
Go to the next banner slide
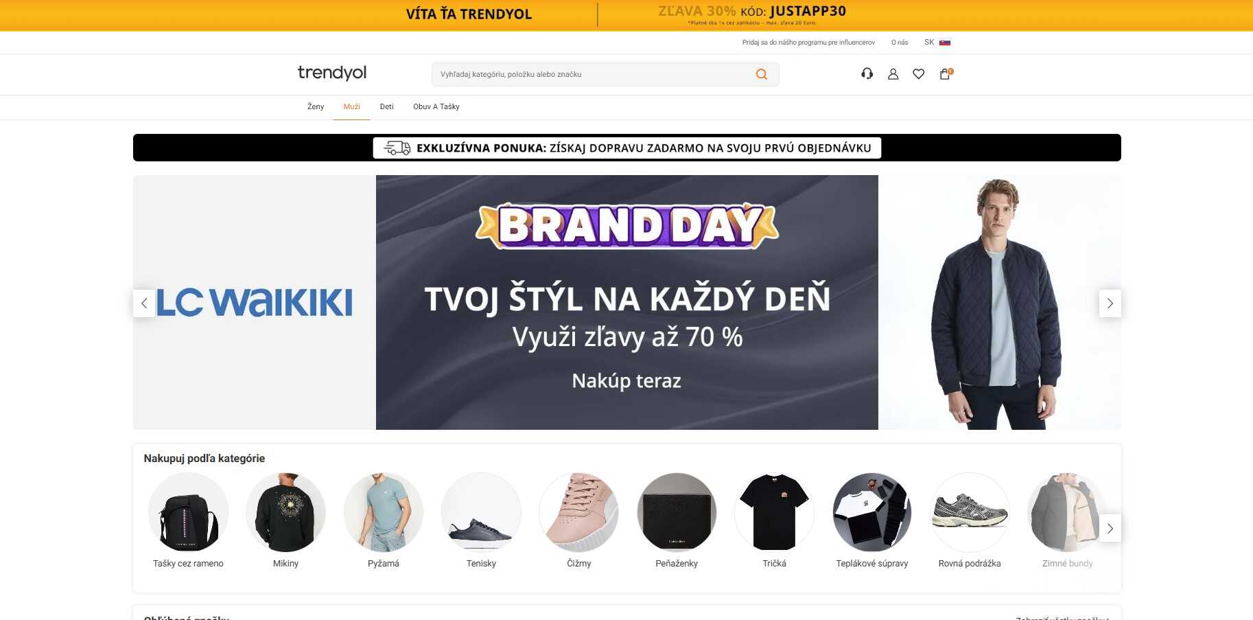tap(1110, 303)
